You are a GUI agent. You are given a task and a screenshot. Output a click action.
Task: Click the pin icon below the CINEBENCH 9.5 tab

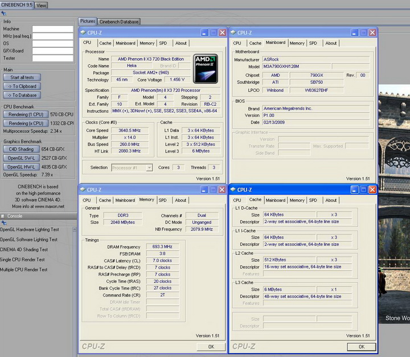4,13
